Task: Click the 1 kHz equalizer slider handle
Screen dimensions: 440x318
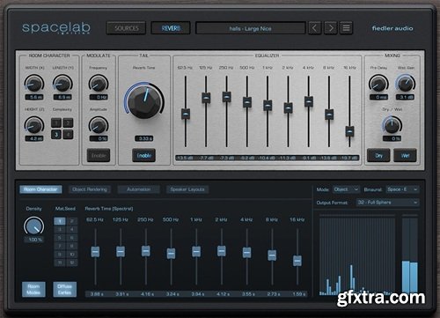Action: 268,105
